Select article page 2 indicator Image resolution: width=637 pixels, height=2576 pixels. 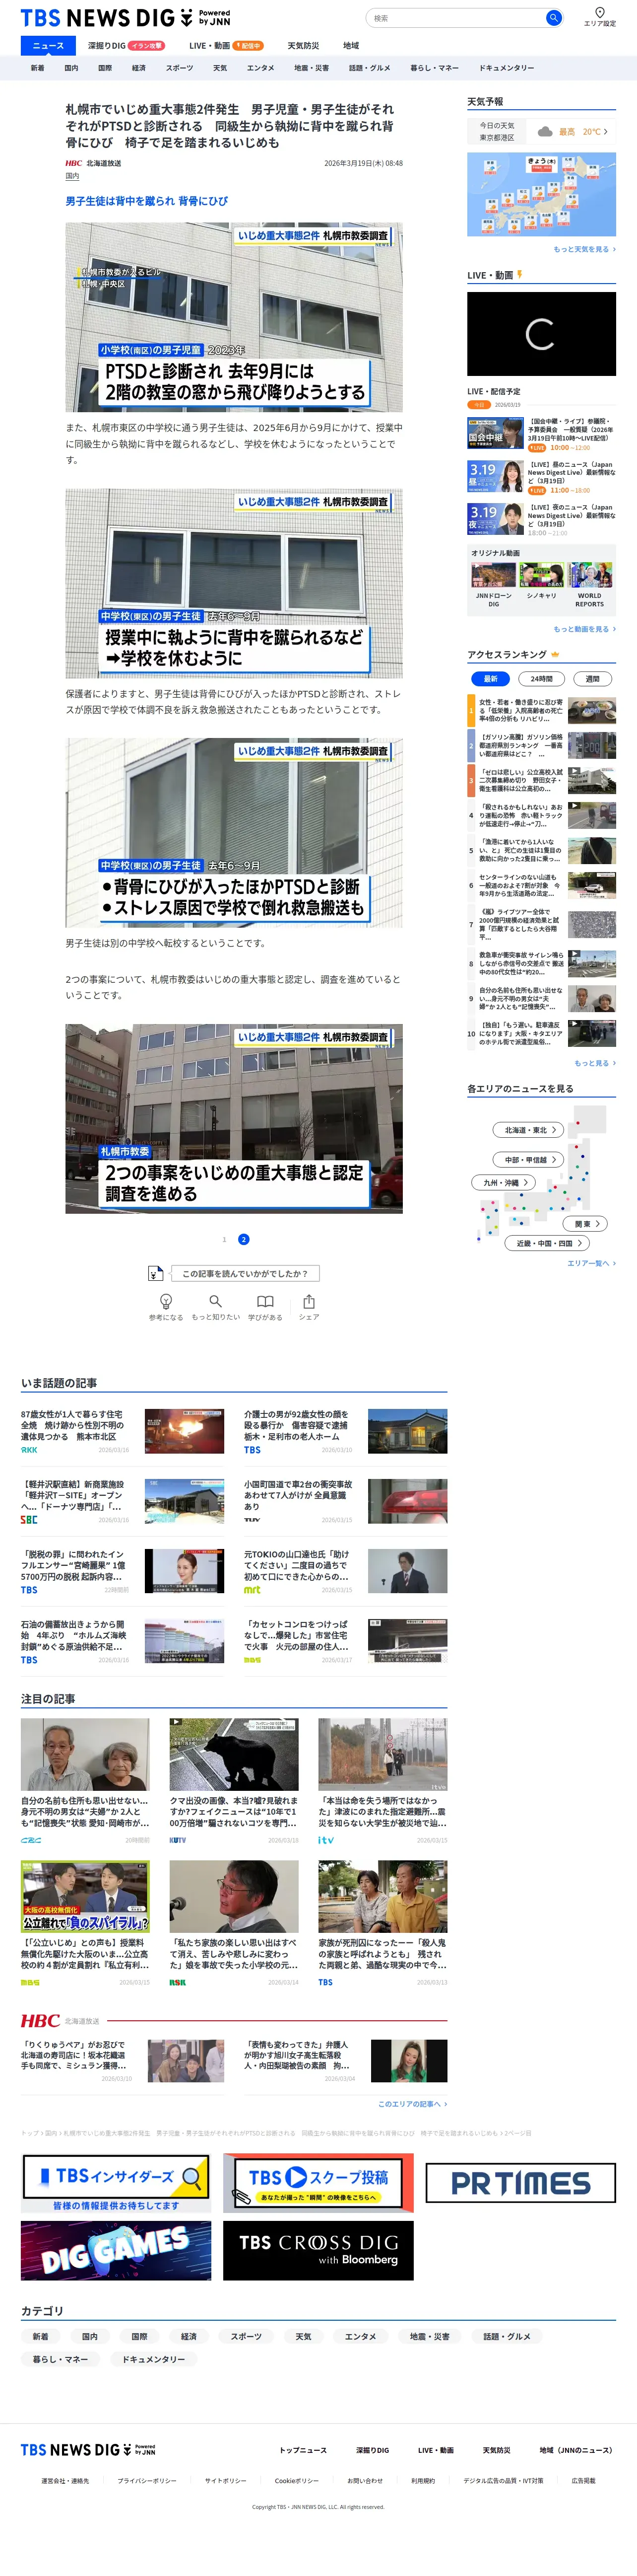point(244,1239)
